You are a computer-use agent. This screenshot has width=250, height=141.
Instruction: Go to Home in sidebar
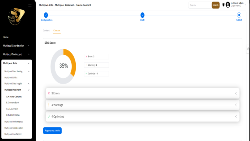point(6,37)
